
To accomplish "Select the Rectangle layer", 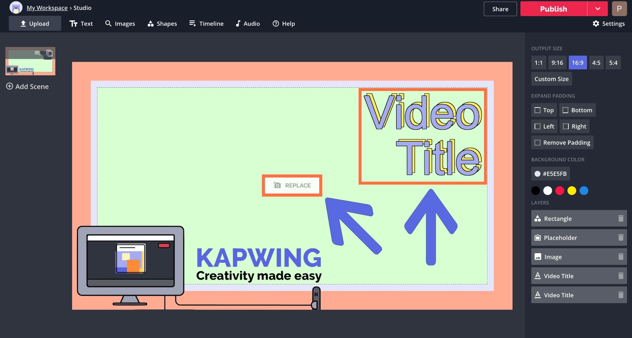I will tap(579, 218).
